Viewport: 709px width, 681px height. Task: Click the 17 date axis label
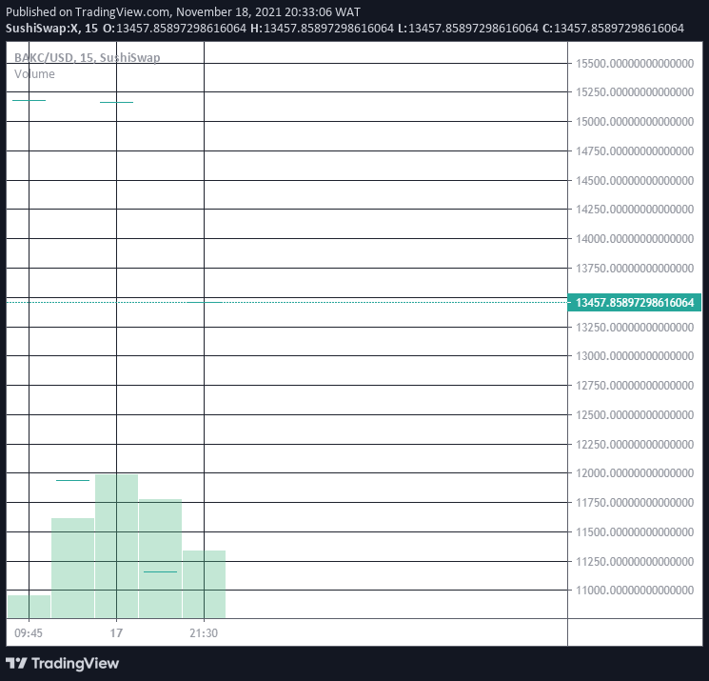[x=116, y=632]
